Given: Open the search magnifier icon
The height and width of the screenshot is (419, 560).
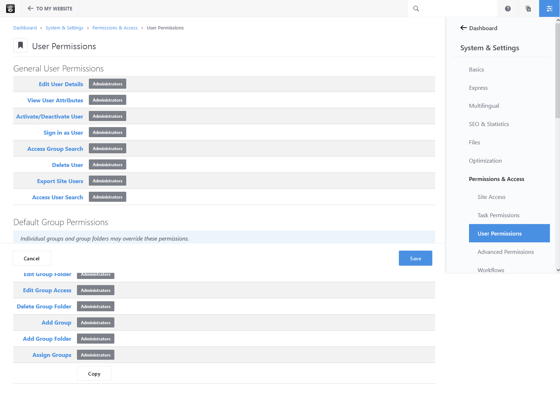Looking at the screenshot, I should tap(416, 8).
